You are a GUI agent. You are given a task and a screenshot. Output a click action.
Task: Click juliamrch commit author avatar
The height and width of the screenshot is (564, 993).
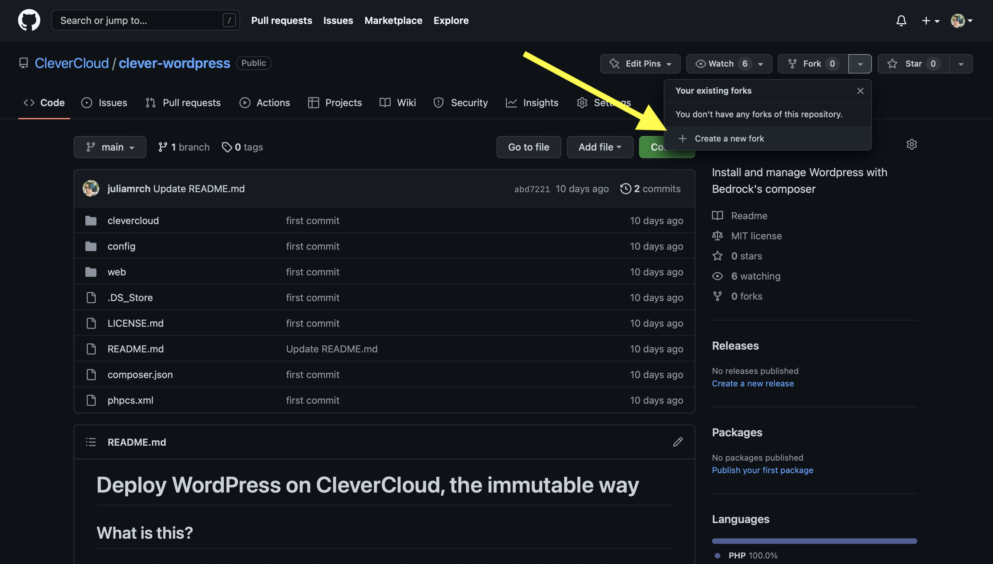tap(91, 189)
